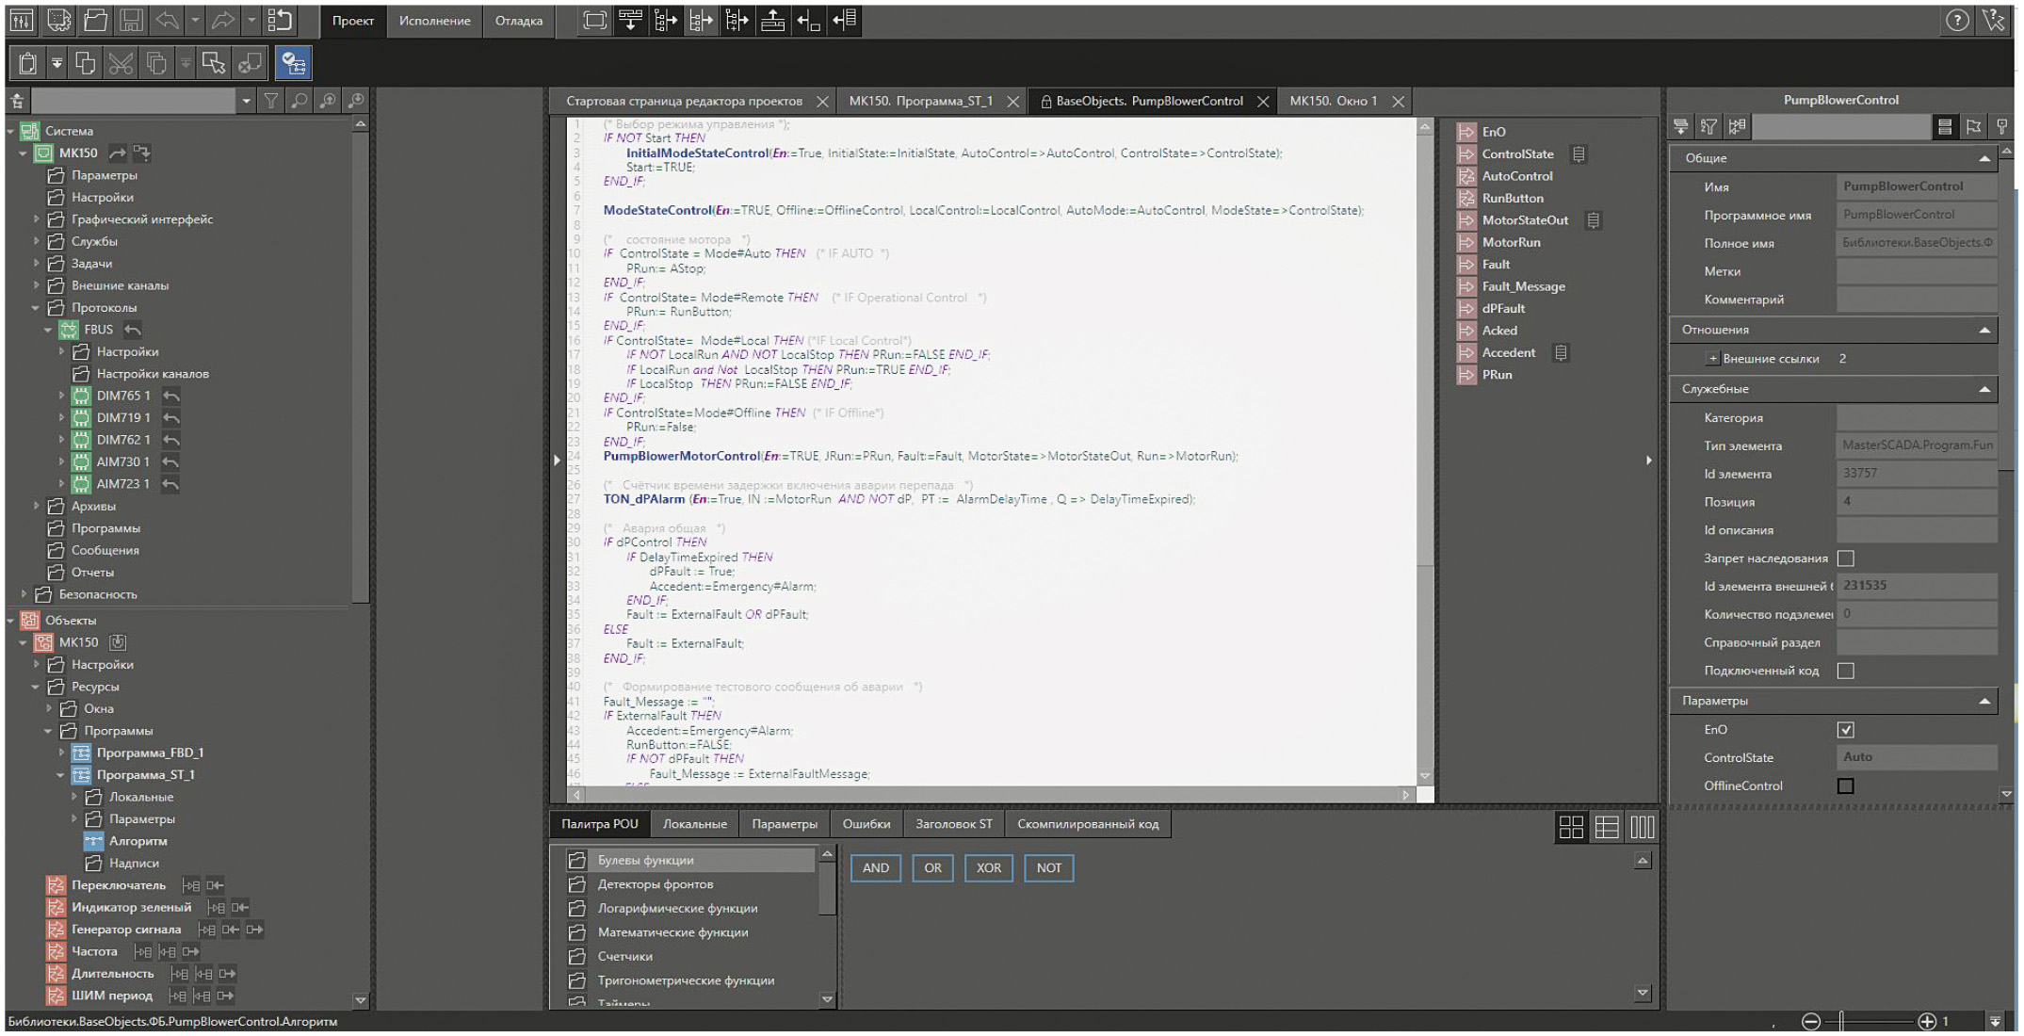2024x1036 pixels.
Task: Insert the OR function block
Action: (x=932, y=868)
